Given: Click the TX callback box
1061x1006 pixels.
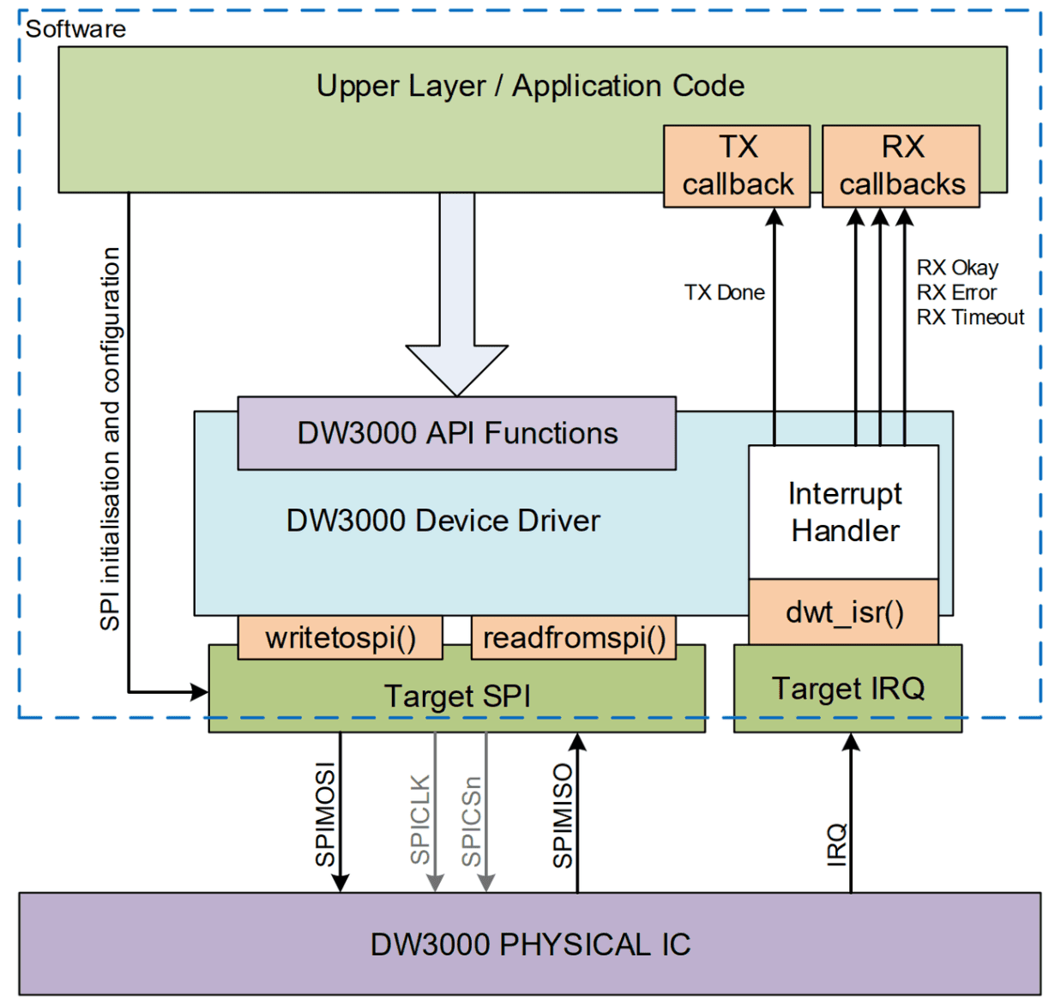Looking at the screenshot, I should (x=737, y=166).
